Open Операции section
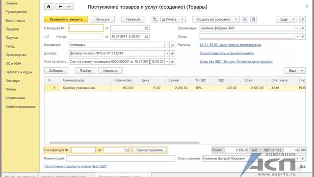314x177 pixels. coord(13,81)
